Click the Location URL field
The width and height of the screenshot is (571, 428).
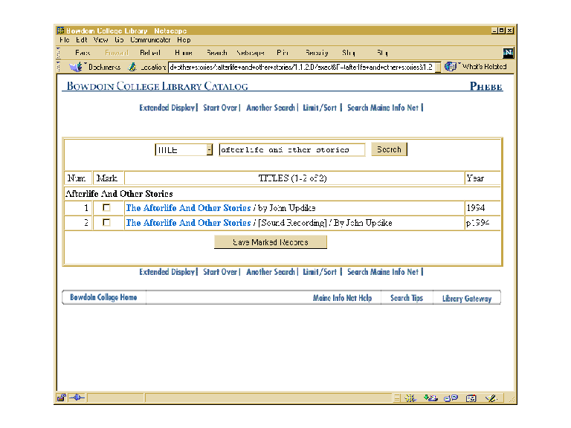(302, 67)
